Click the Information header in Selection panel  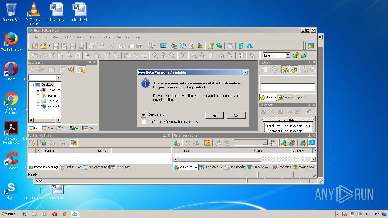(x=288, y=119)
